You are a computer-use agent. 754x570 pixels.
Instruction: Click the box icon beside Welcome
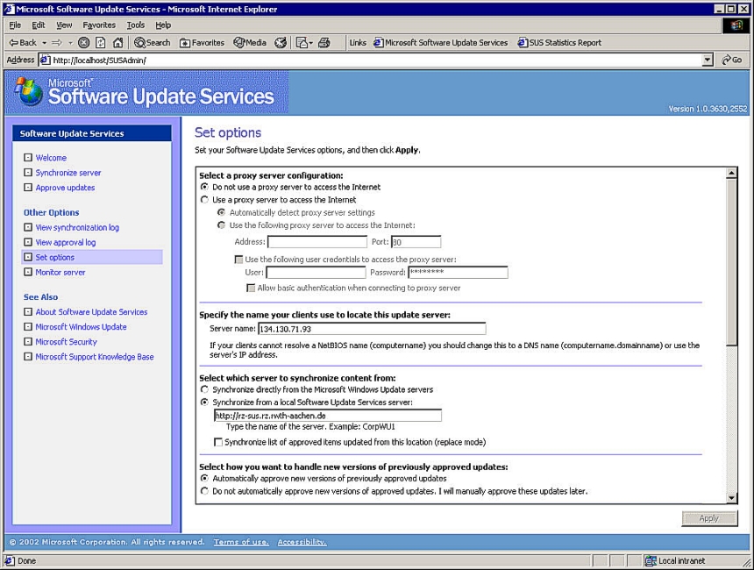point(28,157)
